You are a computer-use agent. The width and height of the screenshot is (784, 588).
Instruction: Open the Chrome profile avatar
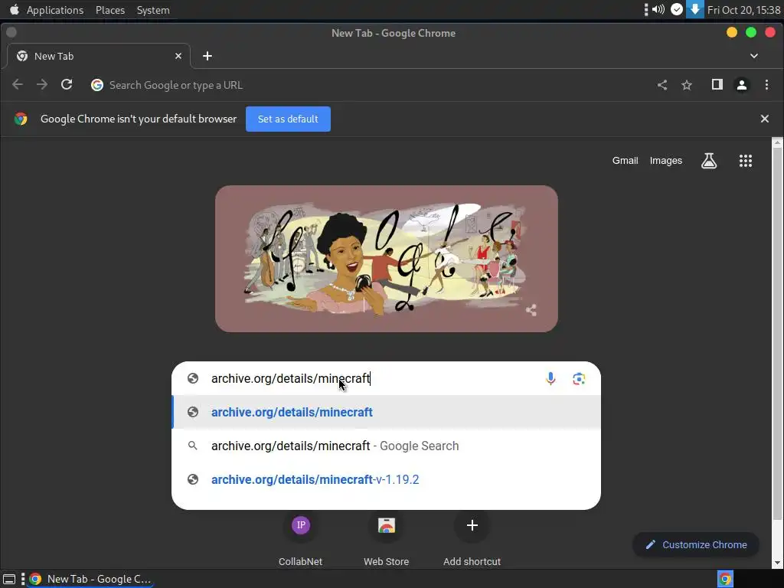742,85
